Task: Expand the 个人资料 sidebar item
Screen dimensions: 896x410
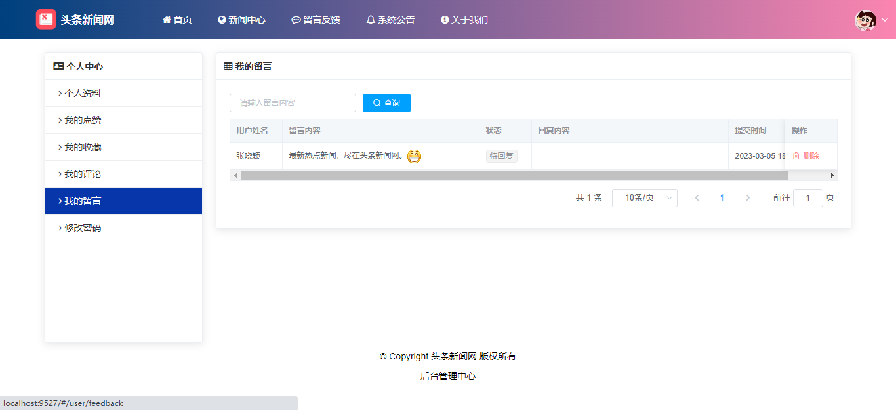Action: pos(83,94)
